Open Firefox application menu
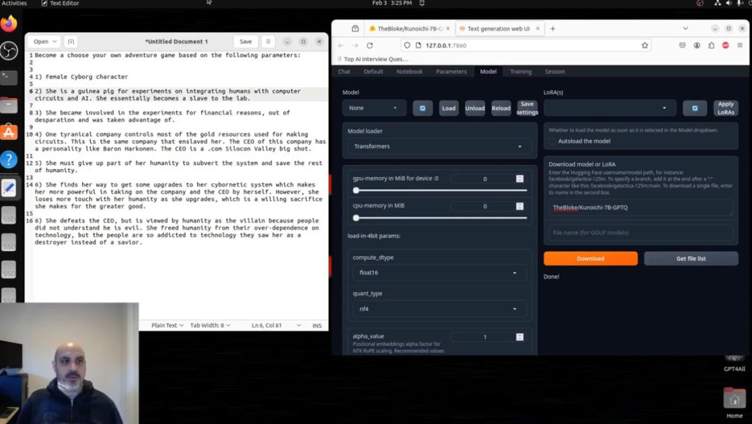 740,45
